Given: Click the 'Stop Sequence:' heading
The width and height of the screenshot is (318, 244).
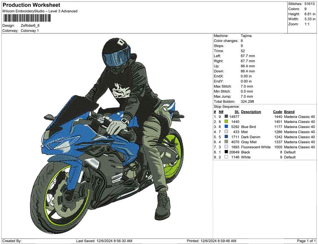Looking at the screenshot, I should [x=226, y=107].
